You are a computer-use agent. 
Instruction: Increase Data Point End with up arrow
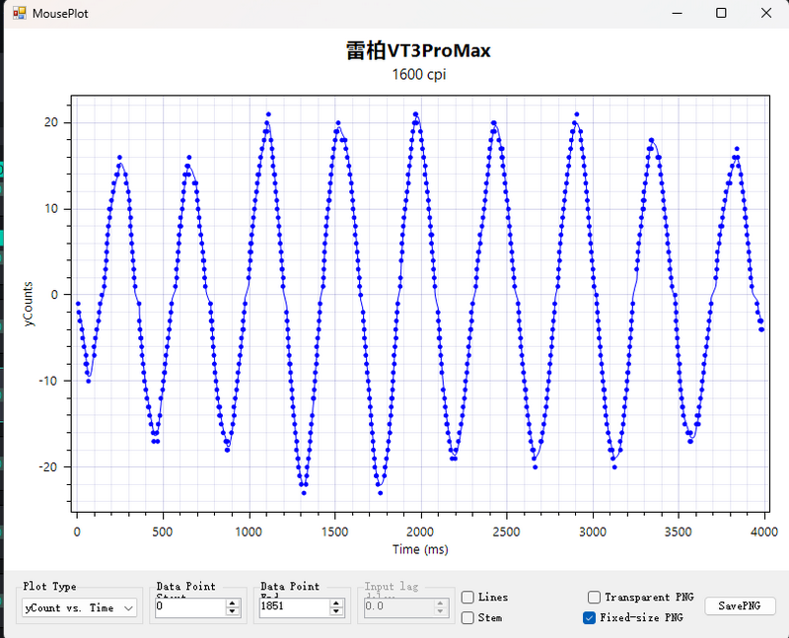click(337, 603)
